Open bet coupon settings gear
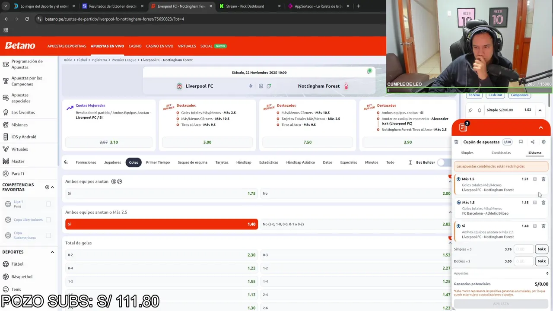The image size is (553, 311). point(543,142)
